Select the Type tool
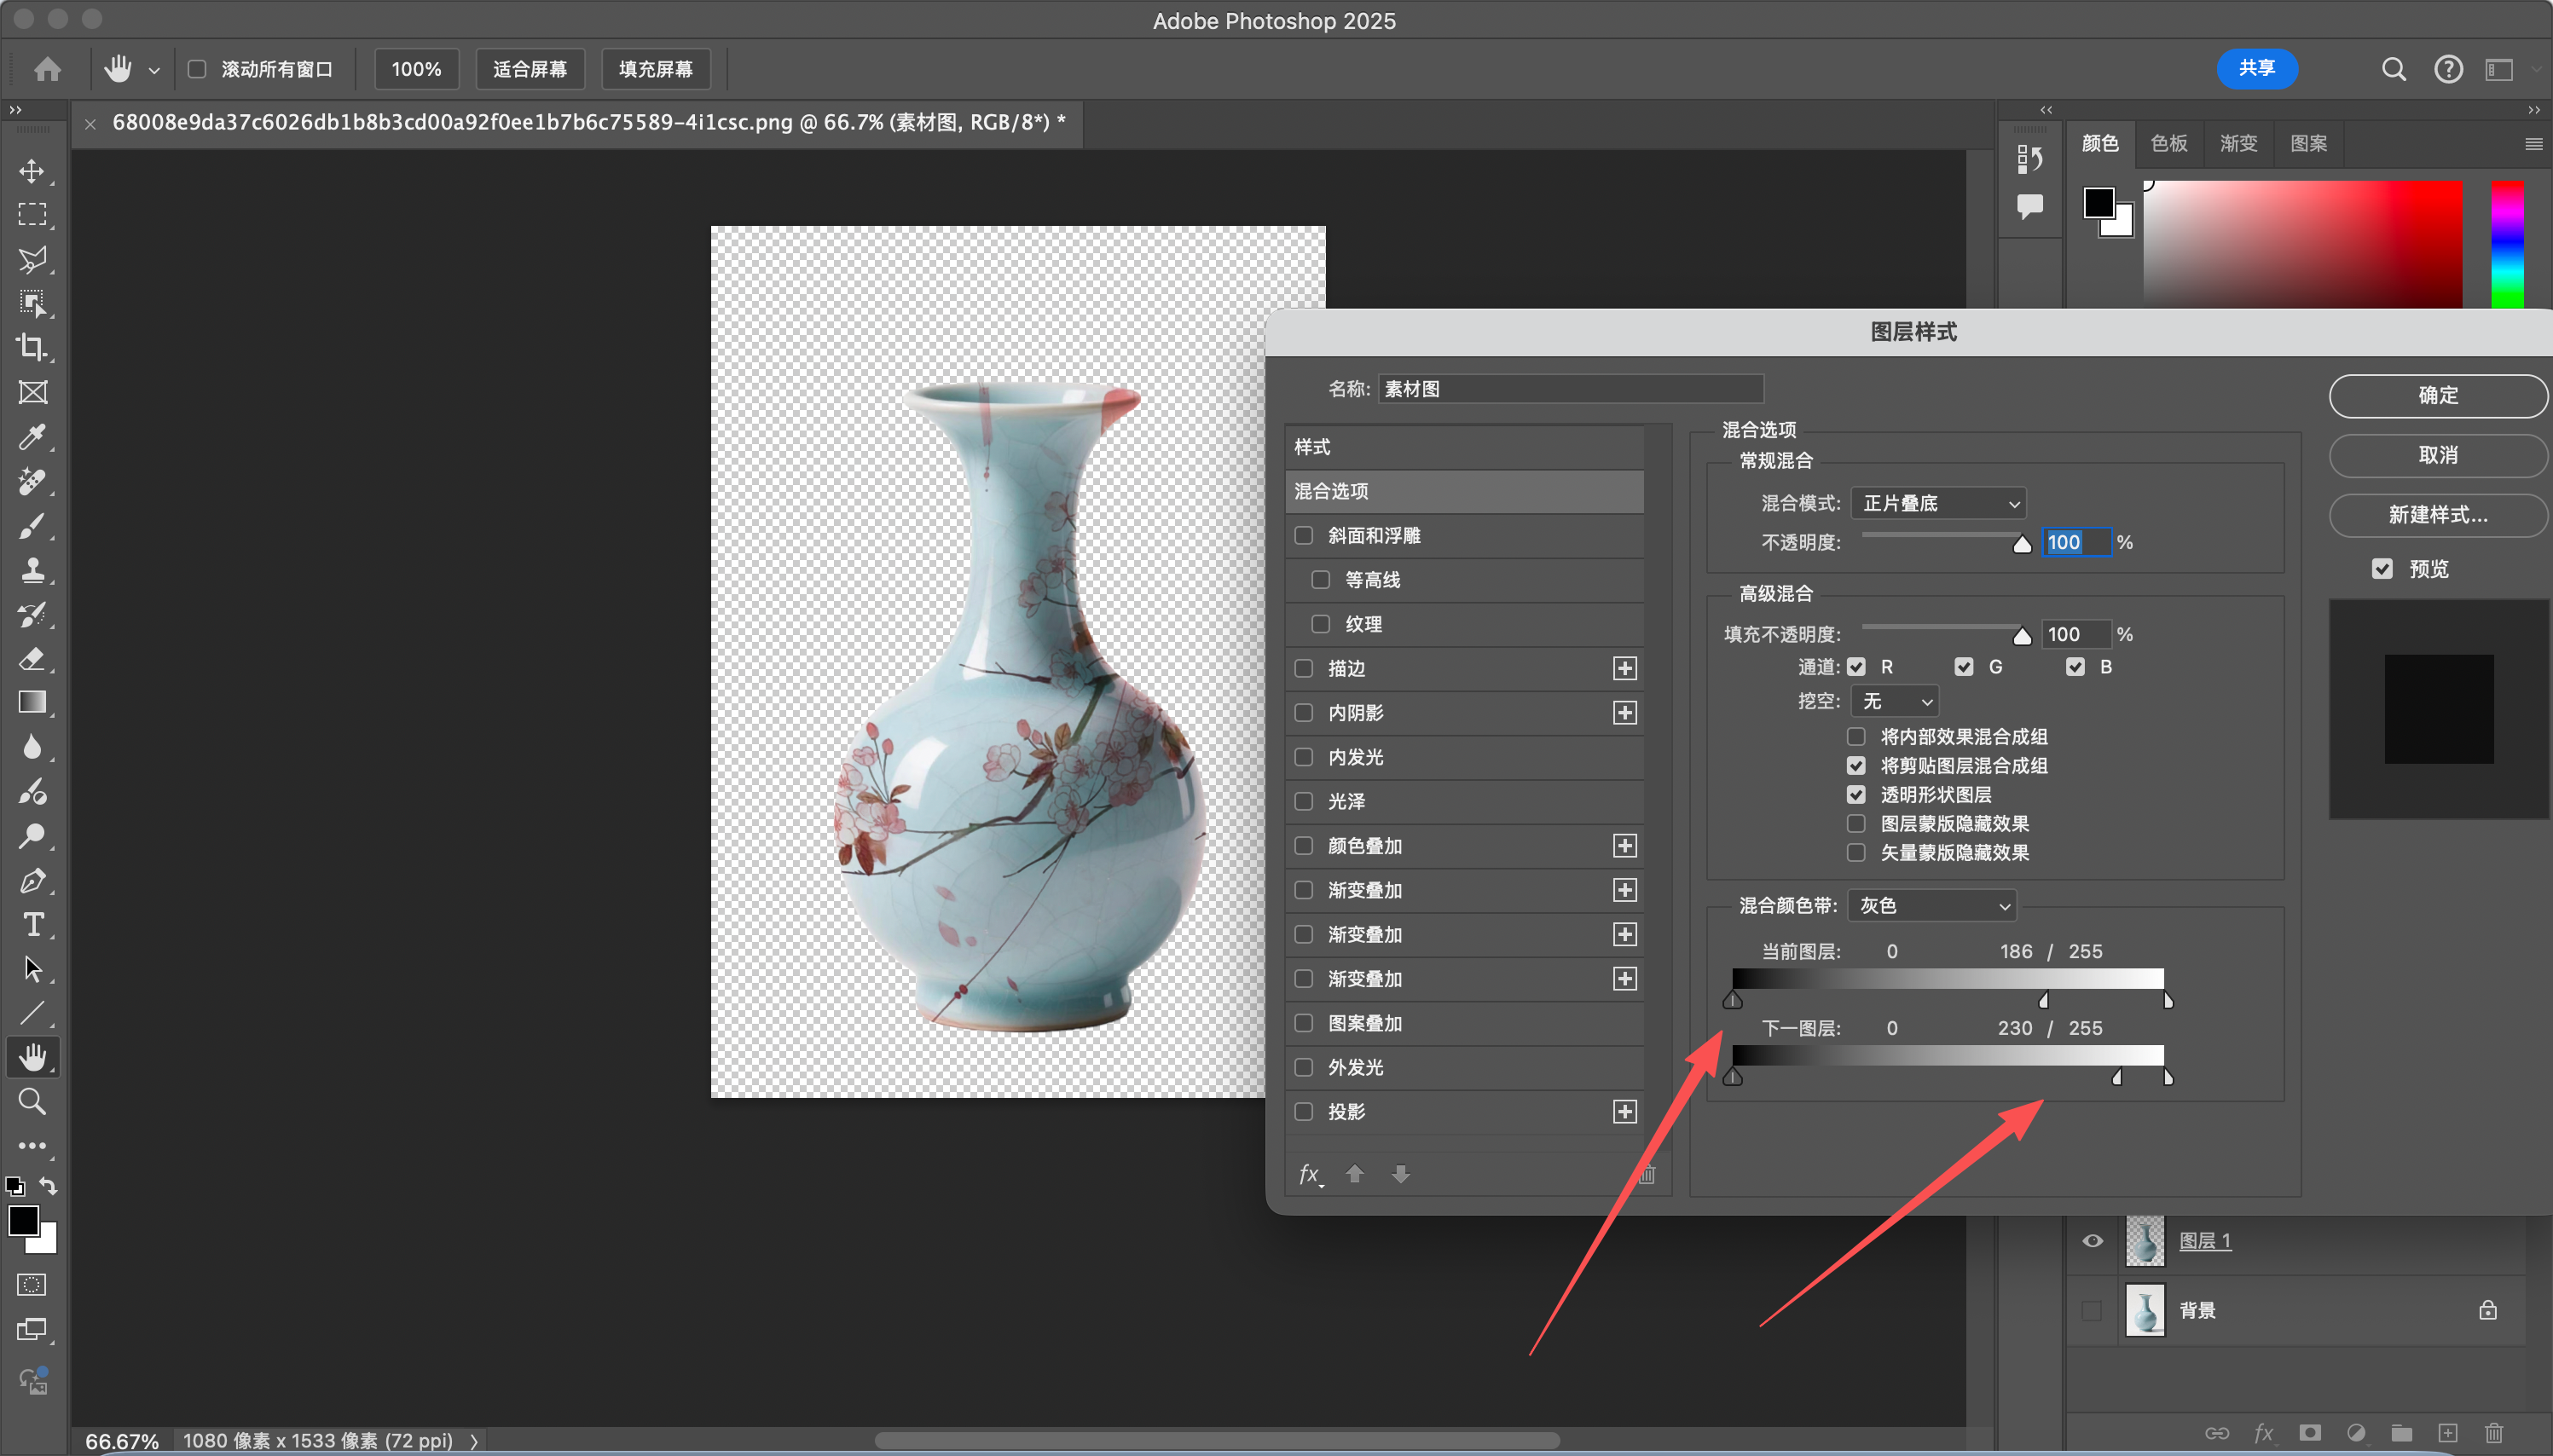Screen dimensions: 2553x1456 tap(32, 924)
